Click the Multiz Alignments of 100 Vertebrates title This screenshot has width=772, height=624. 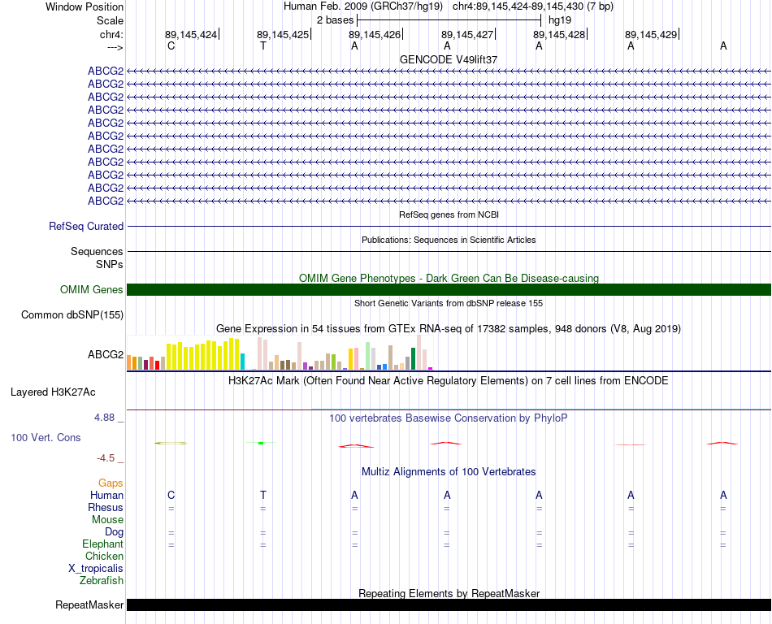pos(449,471)
